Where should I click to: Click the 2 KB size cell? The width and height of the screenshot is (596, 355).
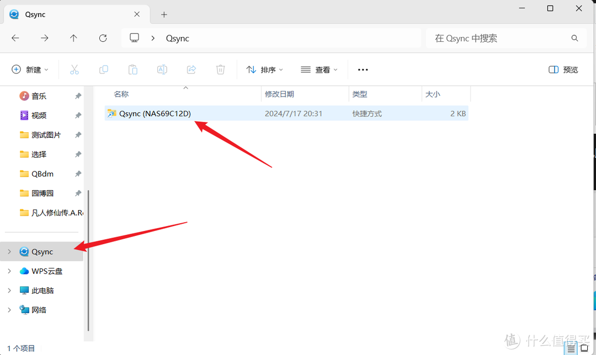tap(458, 114)
